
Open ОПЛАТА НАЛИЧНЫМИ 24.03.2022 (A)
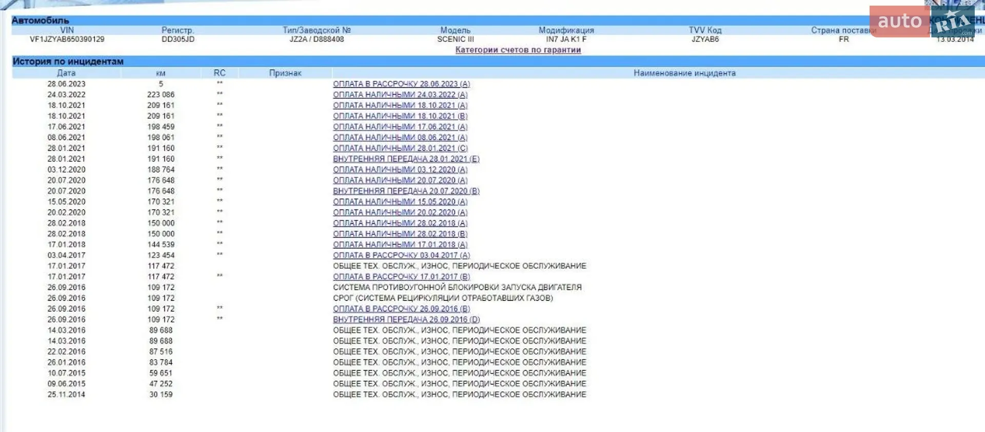point(400,95)
